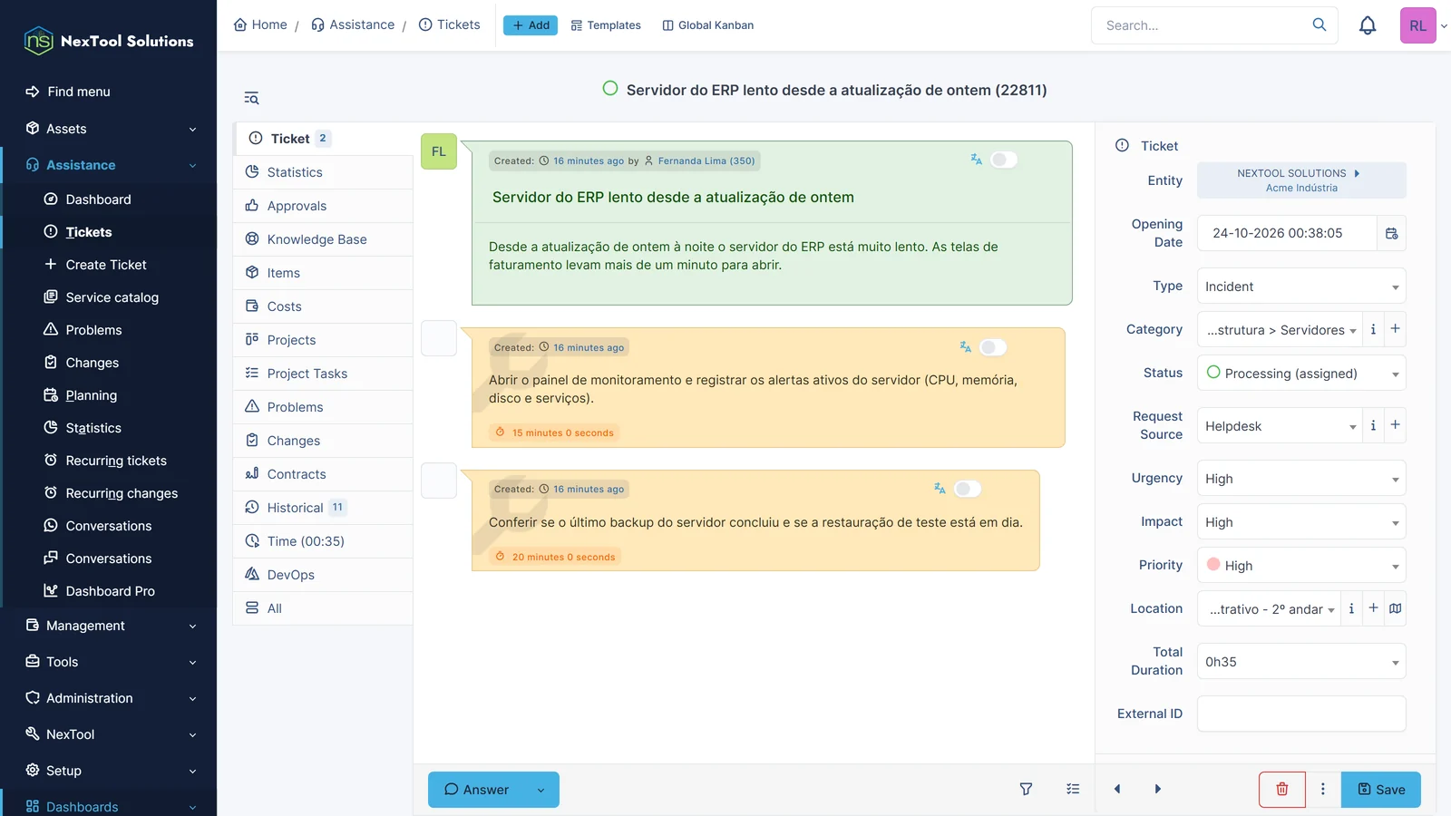Go to previous ticket arrow
This screenshot has height=816, width=1451.
click(1117, 789)
